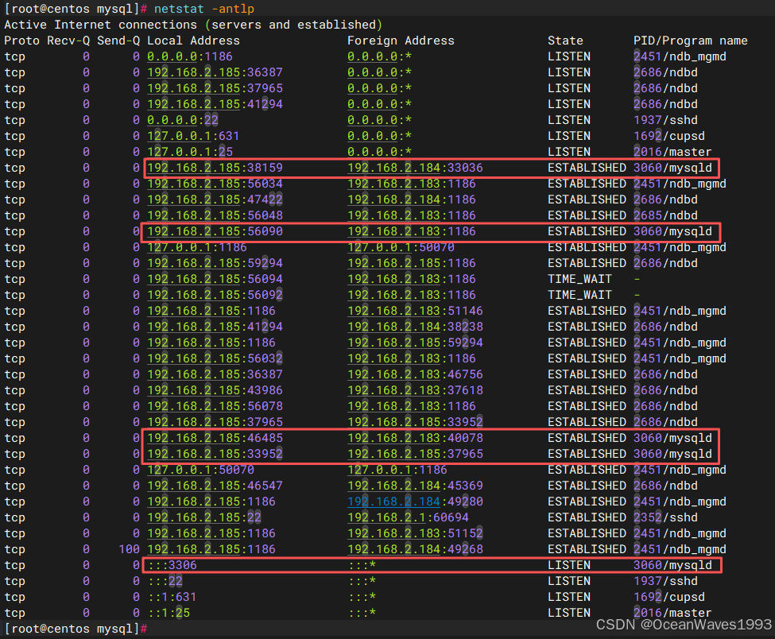Click the 'Send-Q' column header
Viewport: 775px width, 639px height.
click(x=118, y=41)
